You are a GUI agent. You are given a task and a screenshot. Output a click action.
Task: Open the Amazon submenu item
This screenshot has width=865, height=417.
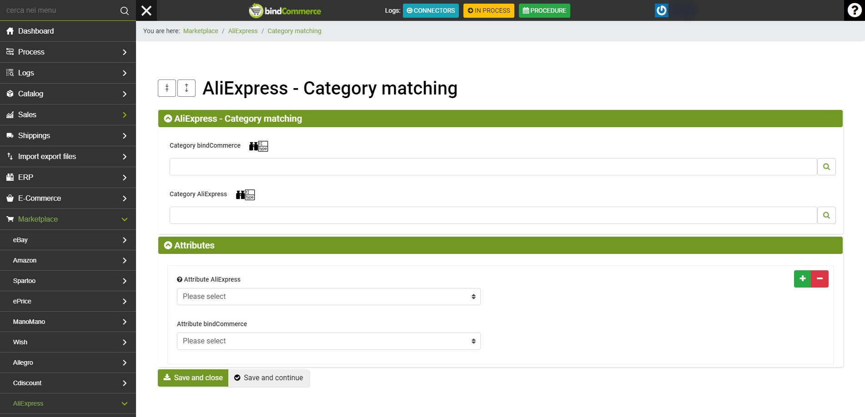(x=68, y=260)
